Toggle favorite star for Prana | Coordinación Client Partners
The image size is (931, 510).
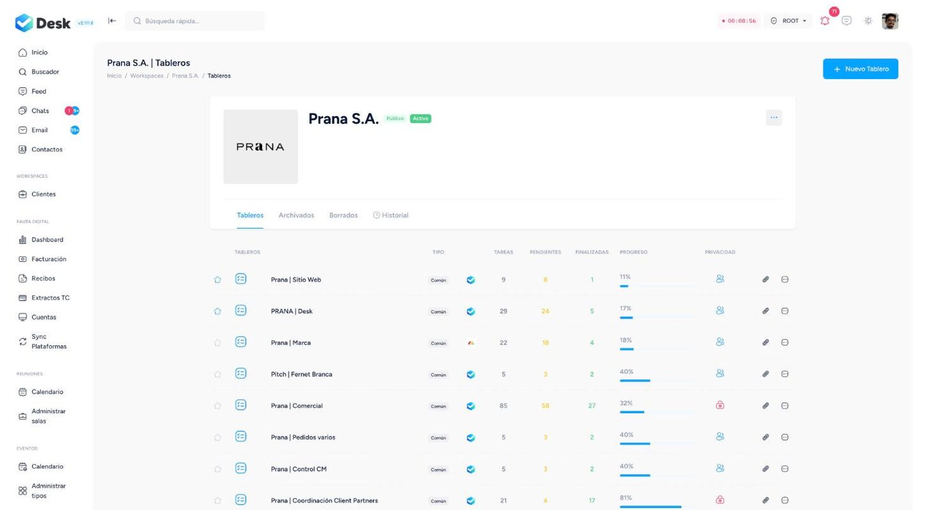pyautogui.click(x=217, y=500)
